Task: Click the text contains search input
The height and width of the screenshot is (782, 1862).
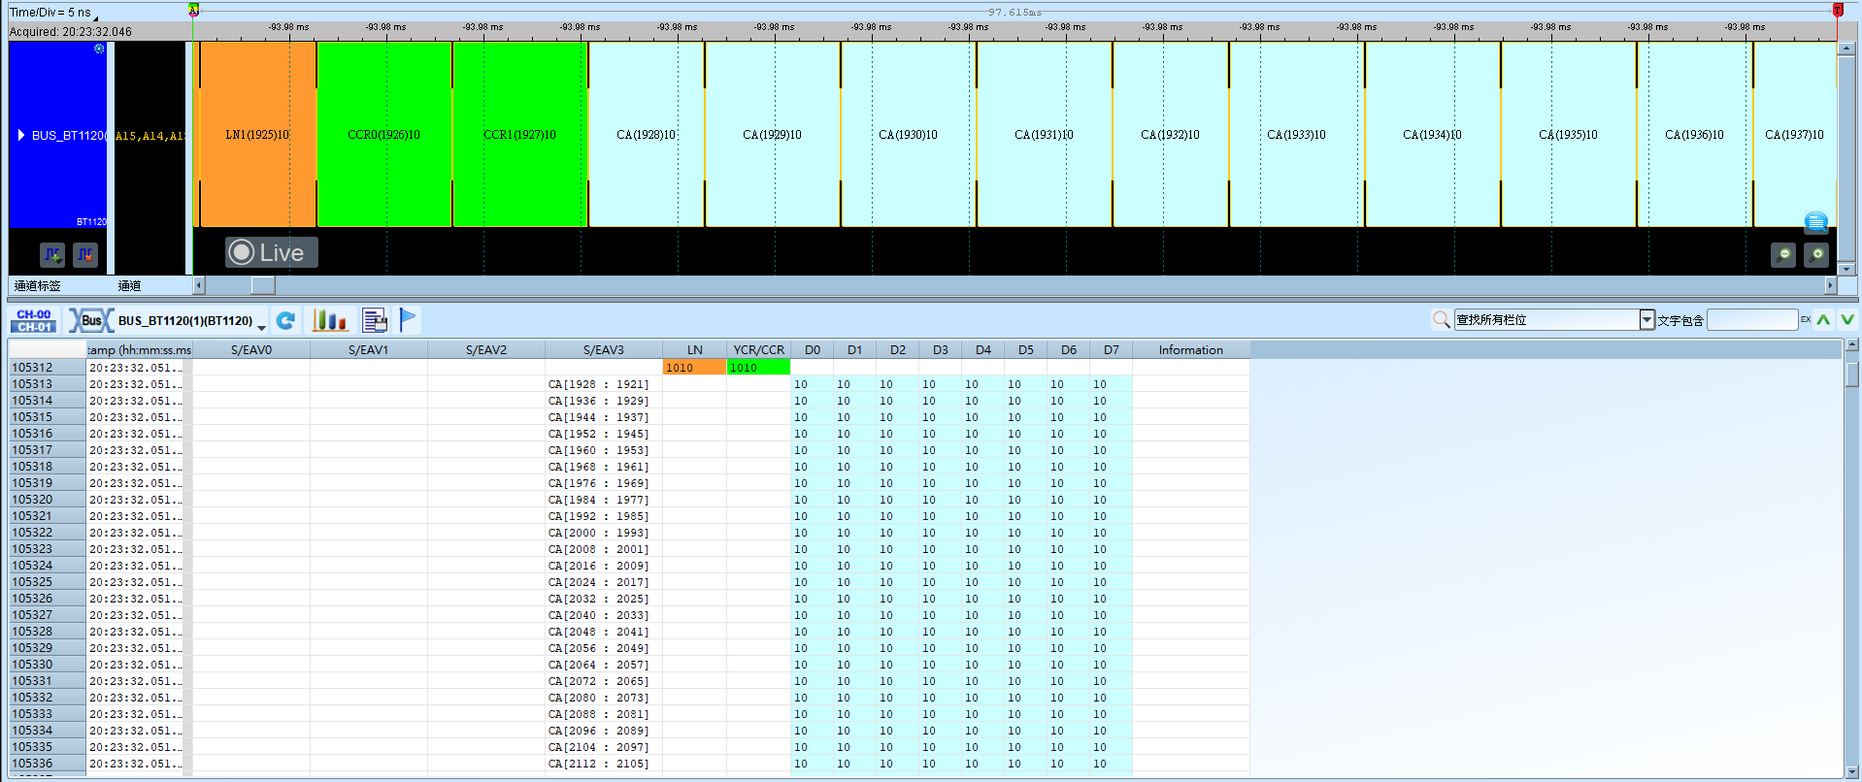Action: 1752,319
